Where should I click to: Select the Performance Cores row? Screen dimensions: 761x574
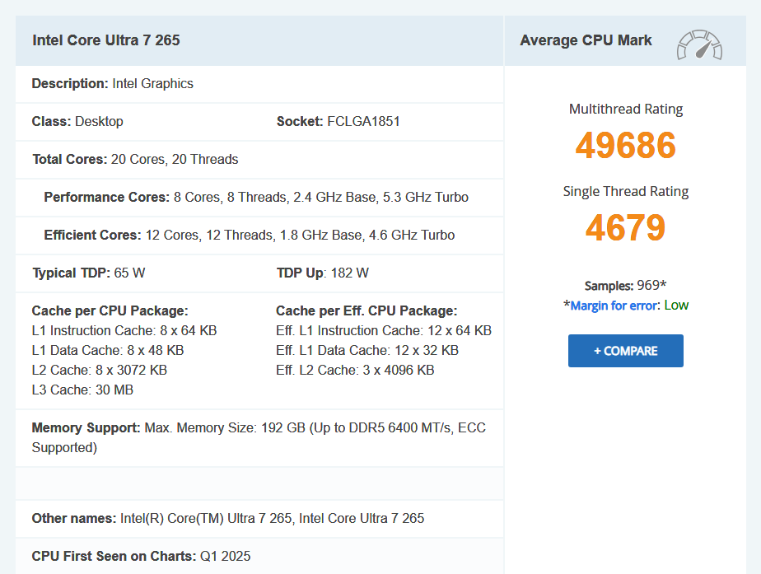(256, 198)
